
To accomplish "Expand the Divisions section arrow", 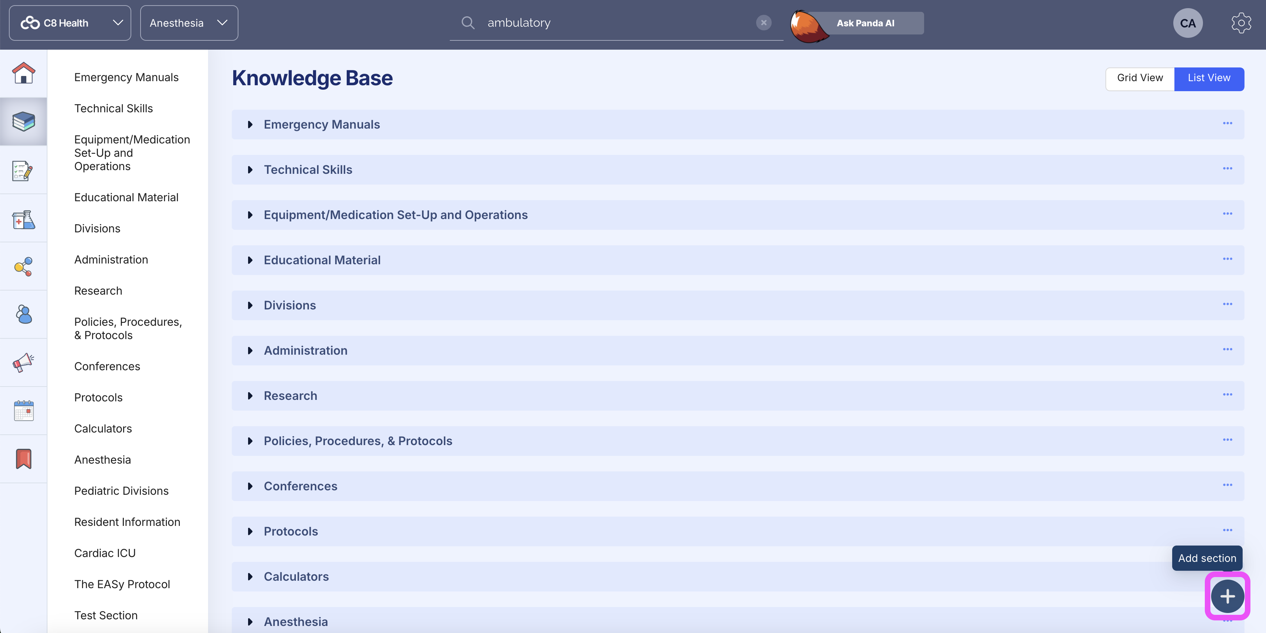I will pyautogui.click(x=250, y=305).
